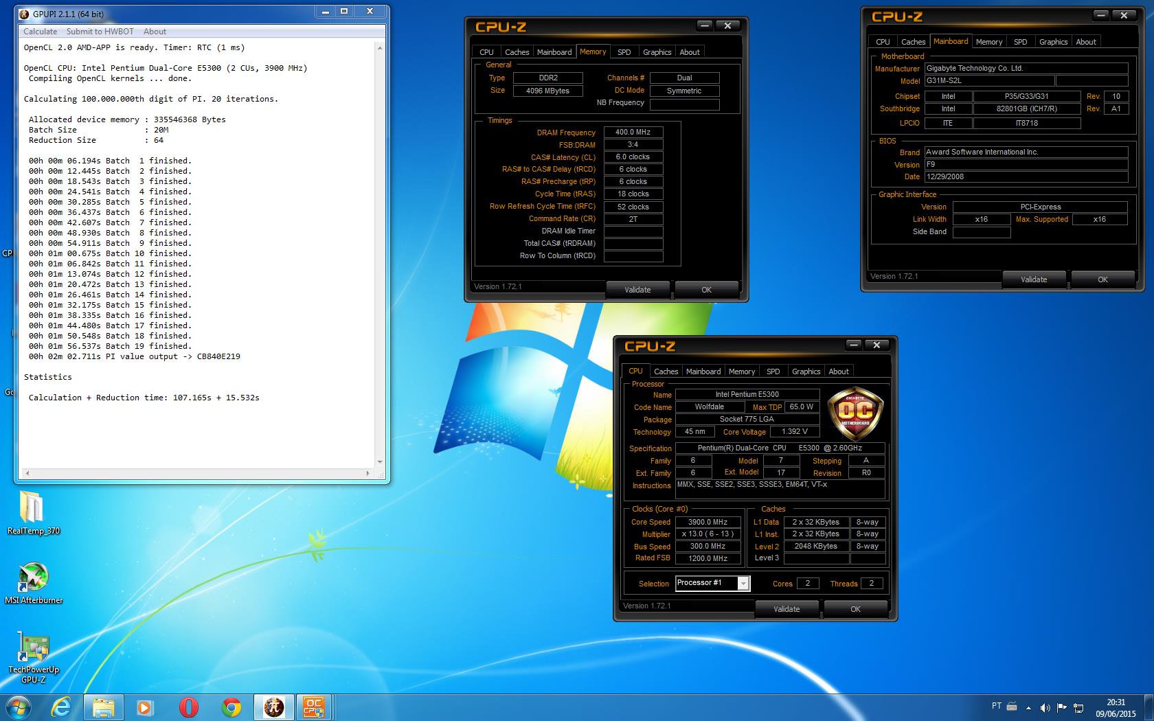
Task: Click Show Desktop strip at taskbar end
Action: coord(1149,707)
